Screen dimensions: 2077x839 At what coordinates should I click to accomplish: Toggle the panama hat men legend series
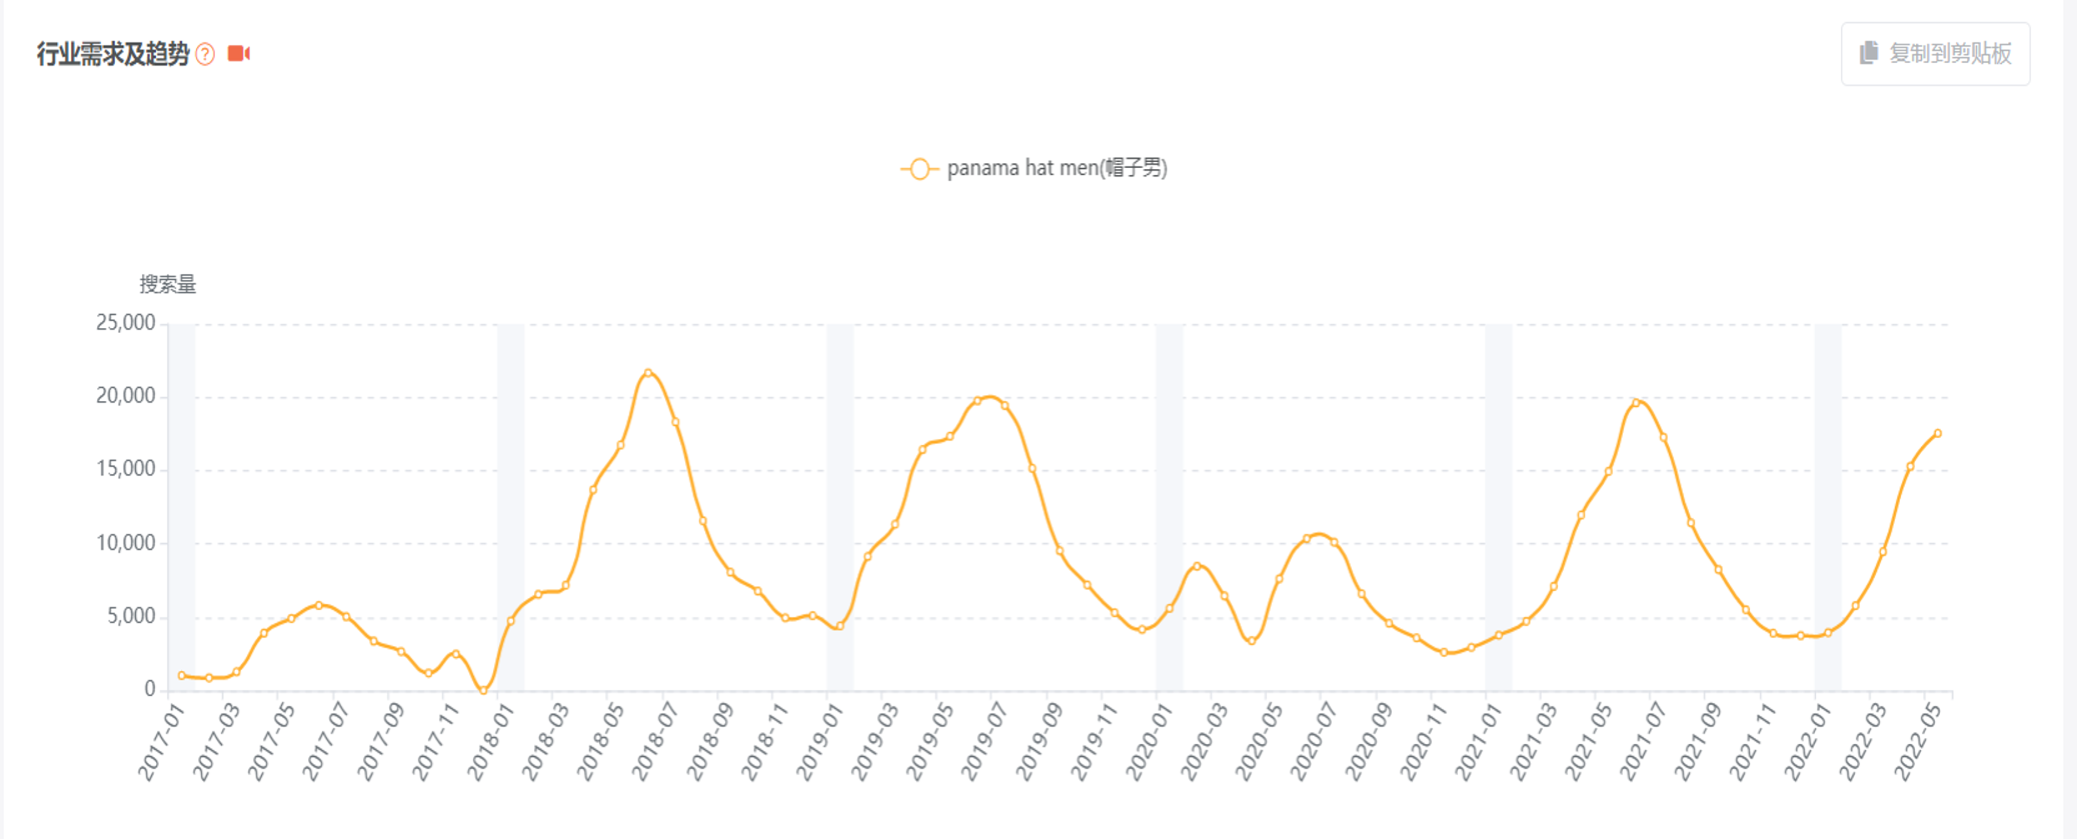[x=1056, y=169]
